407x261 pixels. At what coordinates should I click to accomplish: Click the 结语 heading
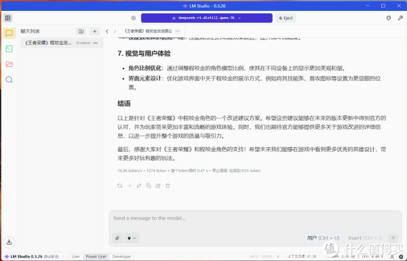pyautogui.click(x=124, y=104)
